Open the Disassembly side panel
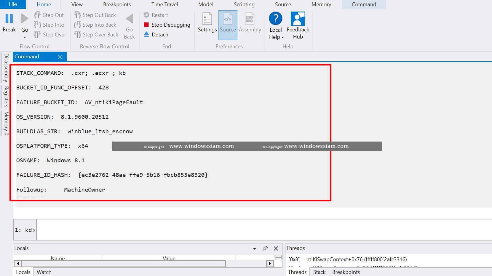This screenshot has height=276, width=492. click(6, 68)
